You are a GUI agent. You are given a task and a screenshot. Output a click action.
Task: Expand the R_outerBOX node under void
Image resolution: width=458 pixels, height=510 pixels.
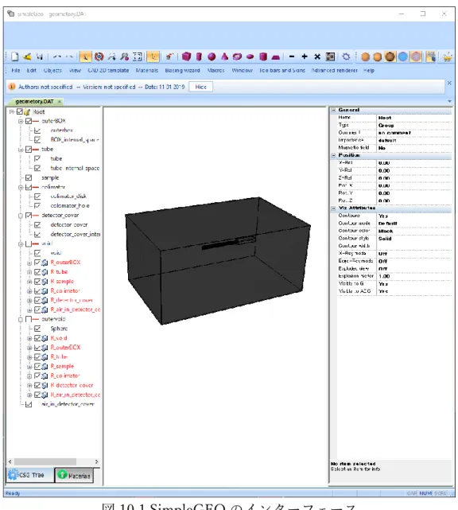pos(29,263)
